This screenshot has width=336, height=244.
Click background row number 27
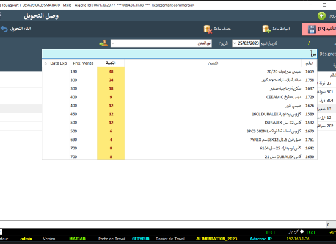pos(329,83)
